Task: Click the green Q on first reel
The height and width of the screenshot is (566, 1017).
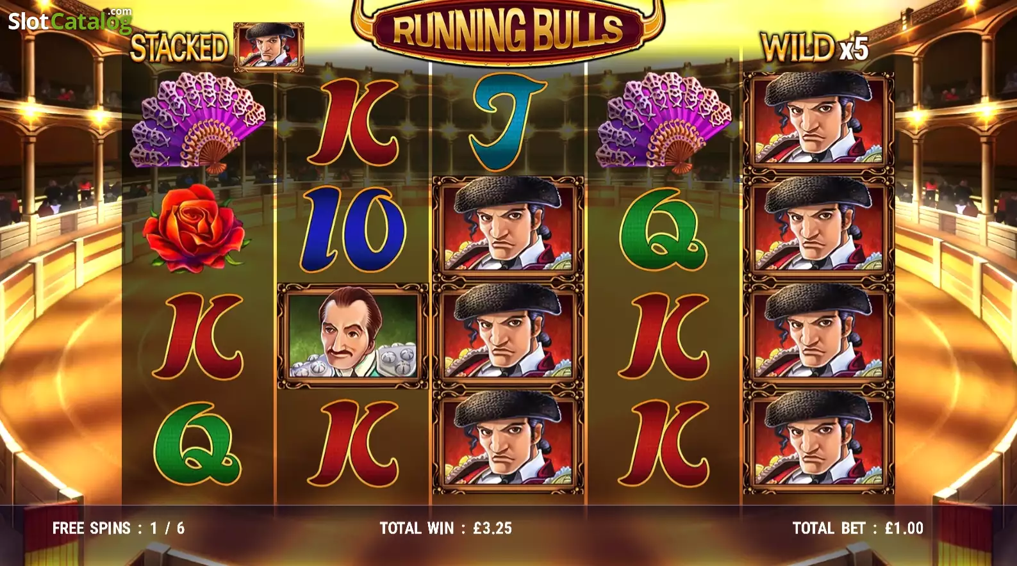Action: click(198, 443)
